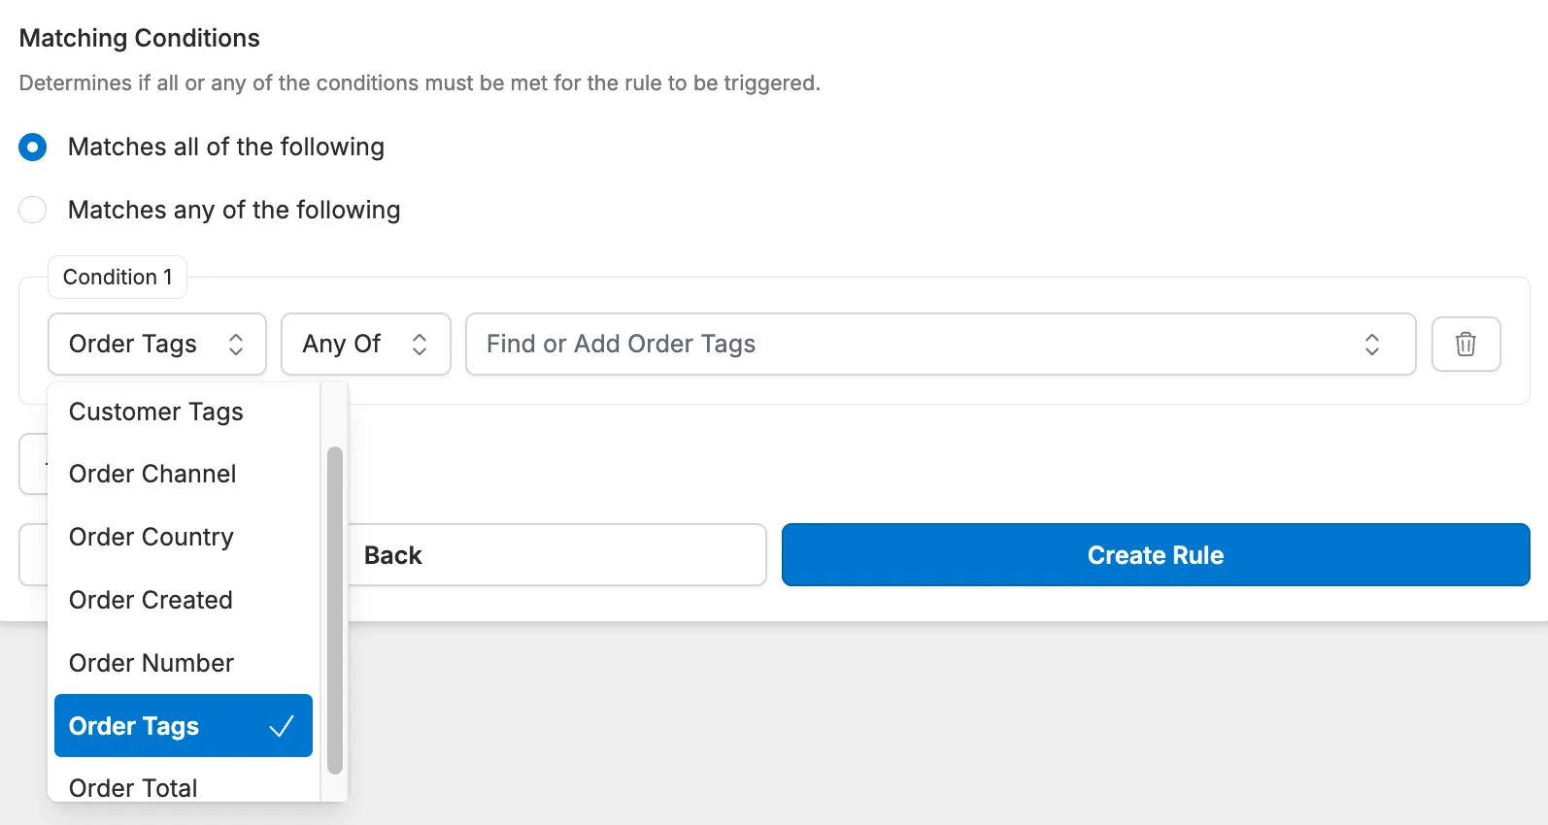Viewport: 1548px width, 825px height.
Task: Click the blue Create Rule button
Action: point(1156,555)
